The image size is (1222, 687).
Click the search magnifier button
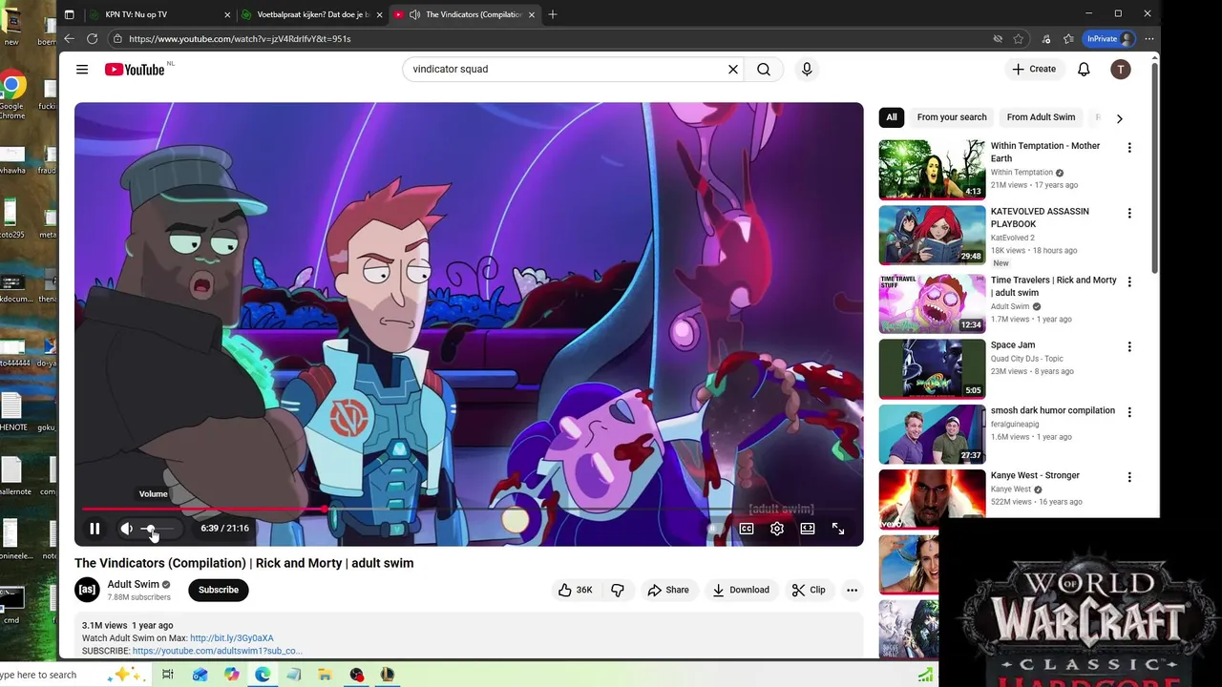[764, 69]
